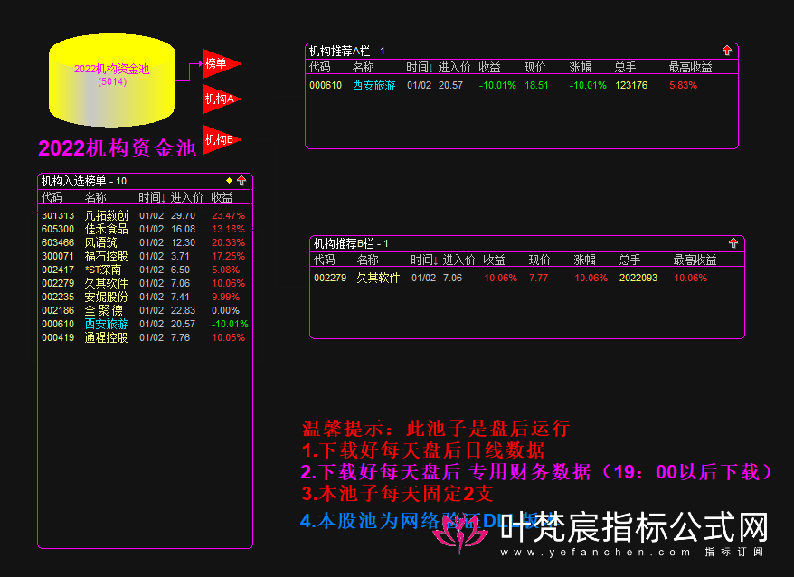
Task: Click 涨幅 header in 机构推荐A栏
Action: click(581, 67)
